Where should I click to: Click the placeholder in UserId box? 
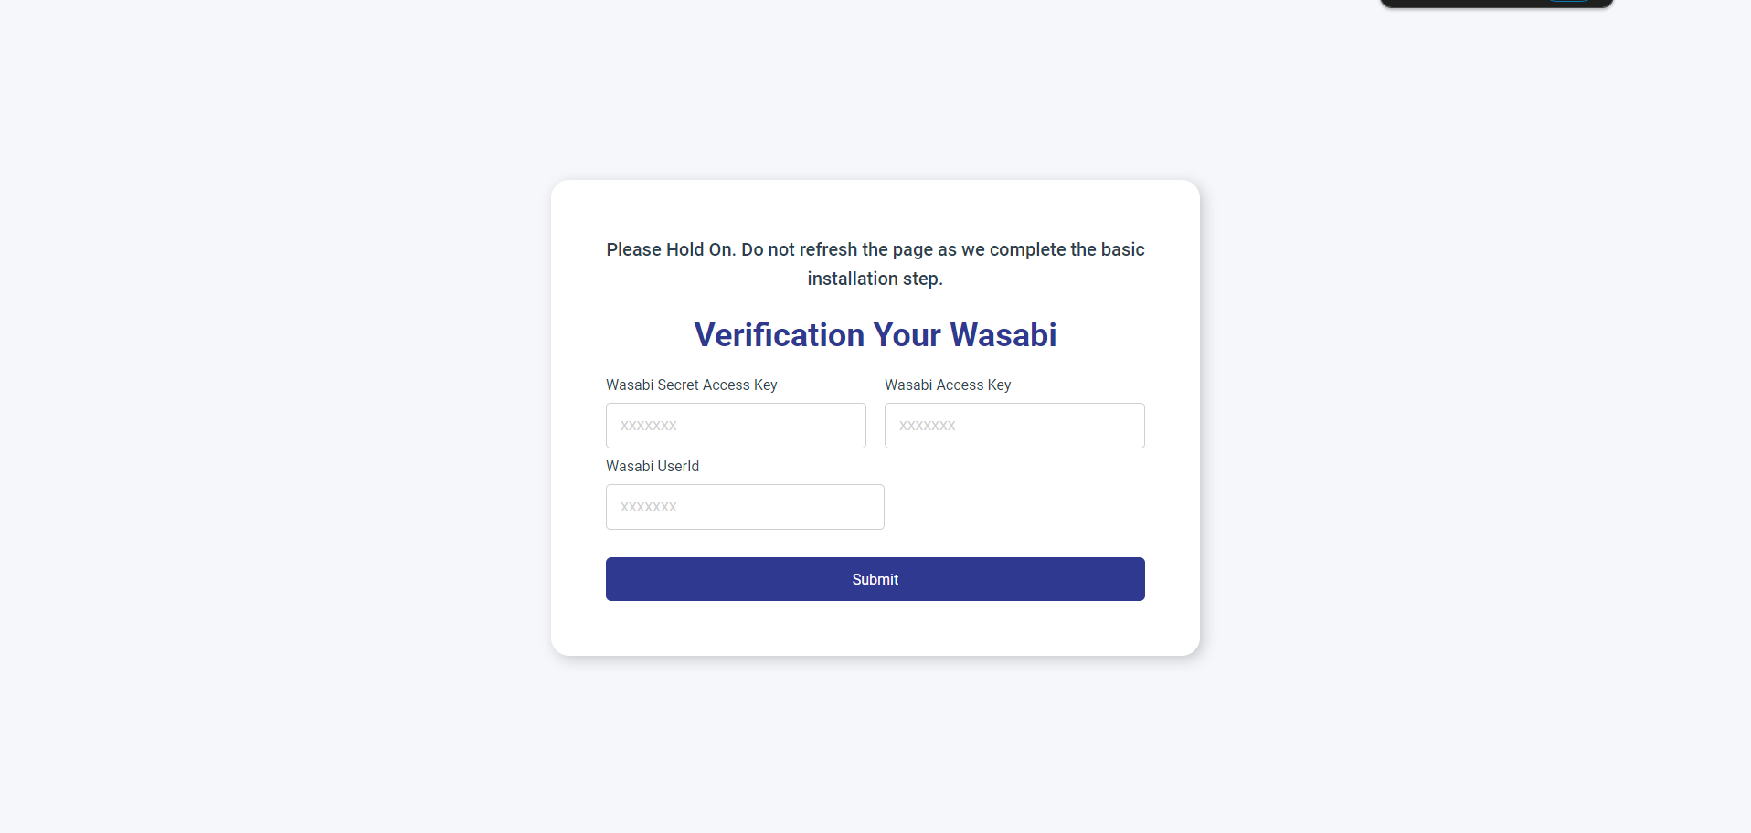[649, 507]
